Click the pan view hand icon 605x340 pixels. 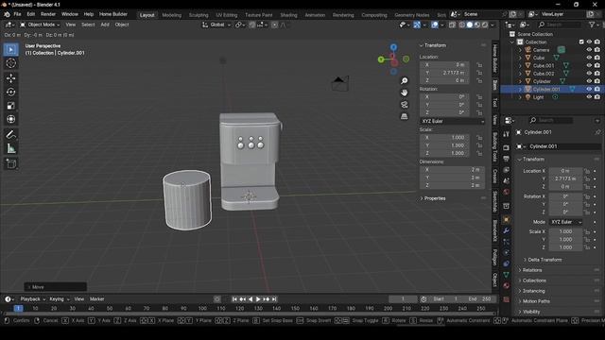click(404, 93)
